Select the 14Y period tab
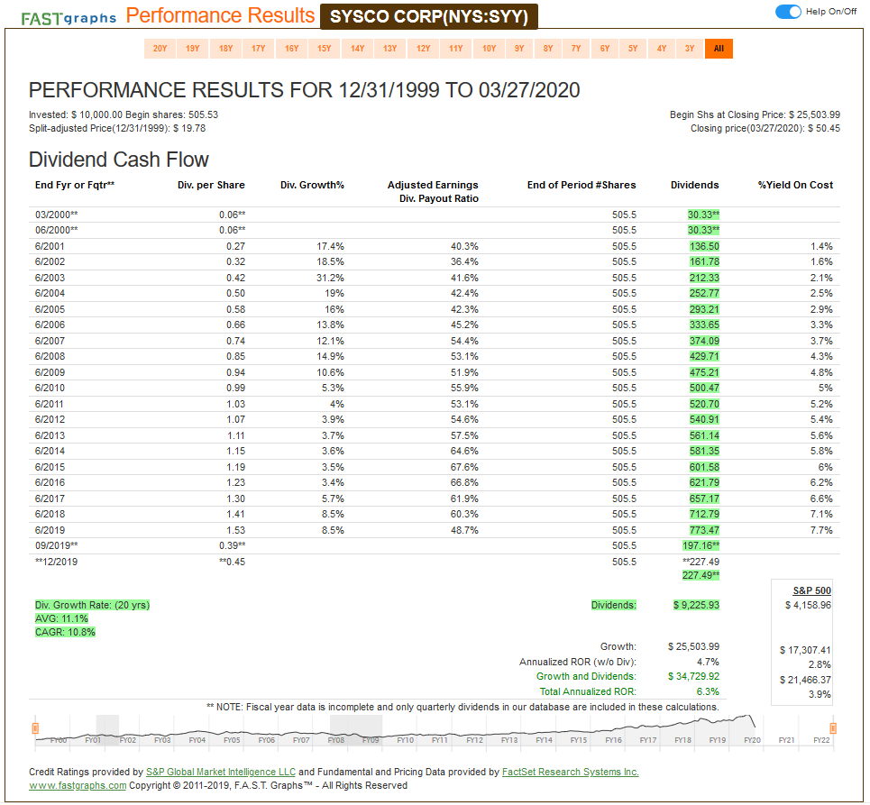 pos(357,49)
